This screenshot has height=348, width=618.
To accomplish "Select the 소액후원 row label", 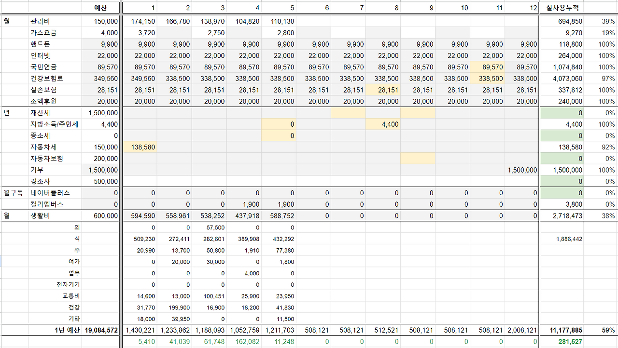I will [x=43, y=101].
